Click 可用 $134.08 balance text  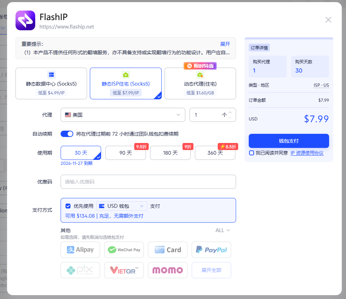(x=80, y=216)
